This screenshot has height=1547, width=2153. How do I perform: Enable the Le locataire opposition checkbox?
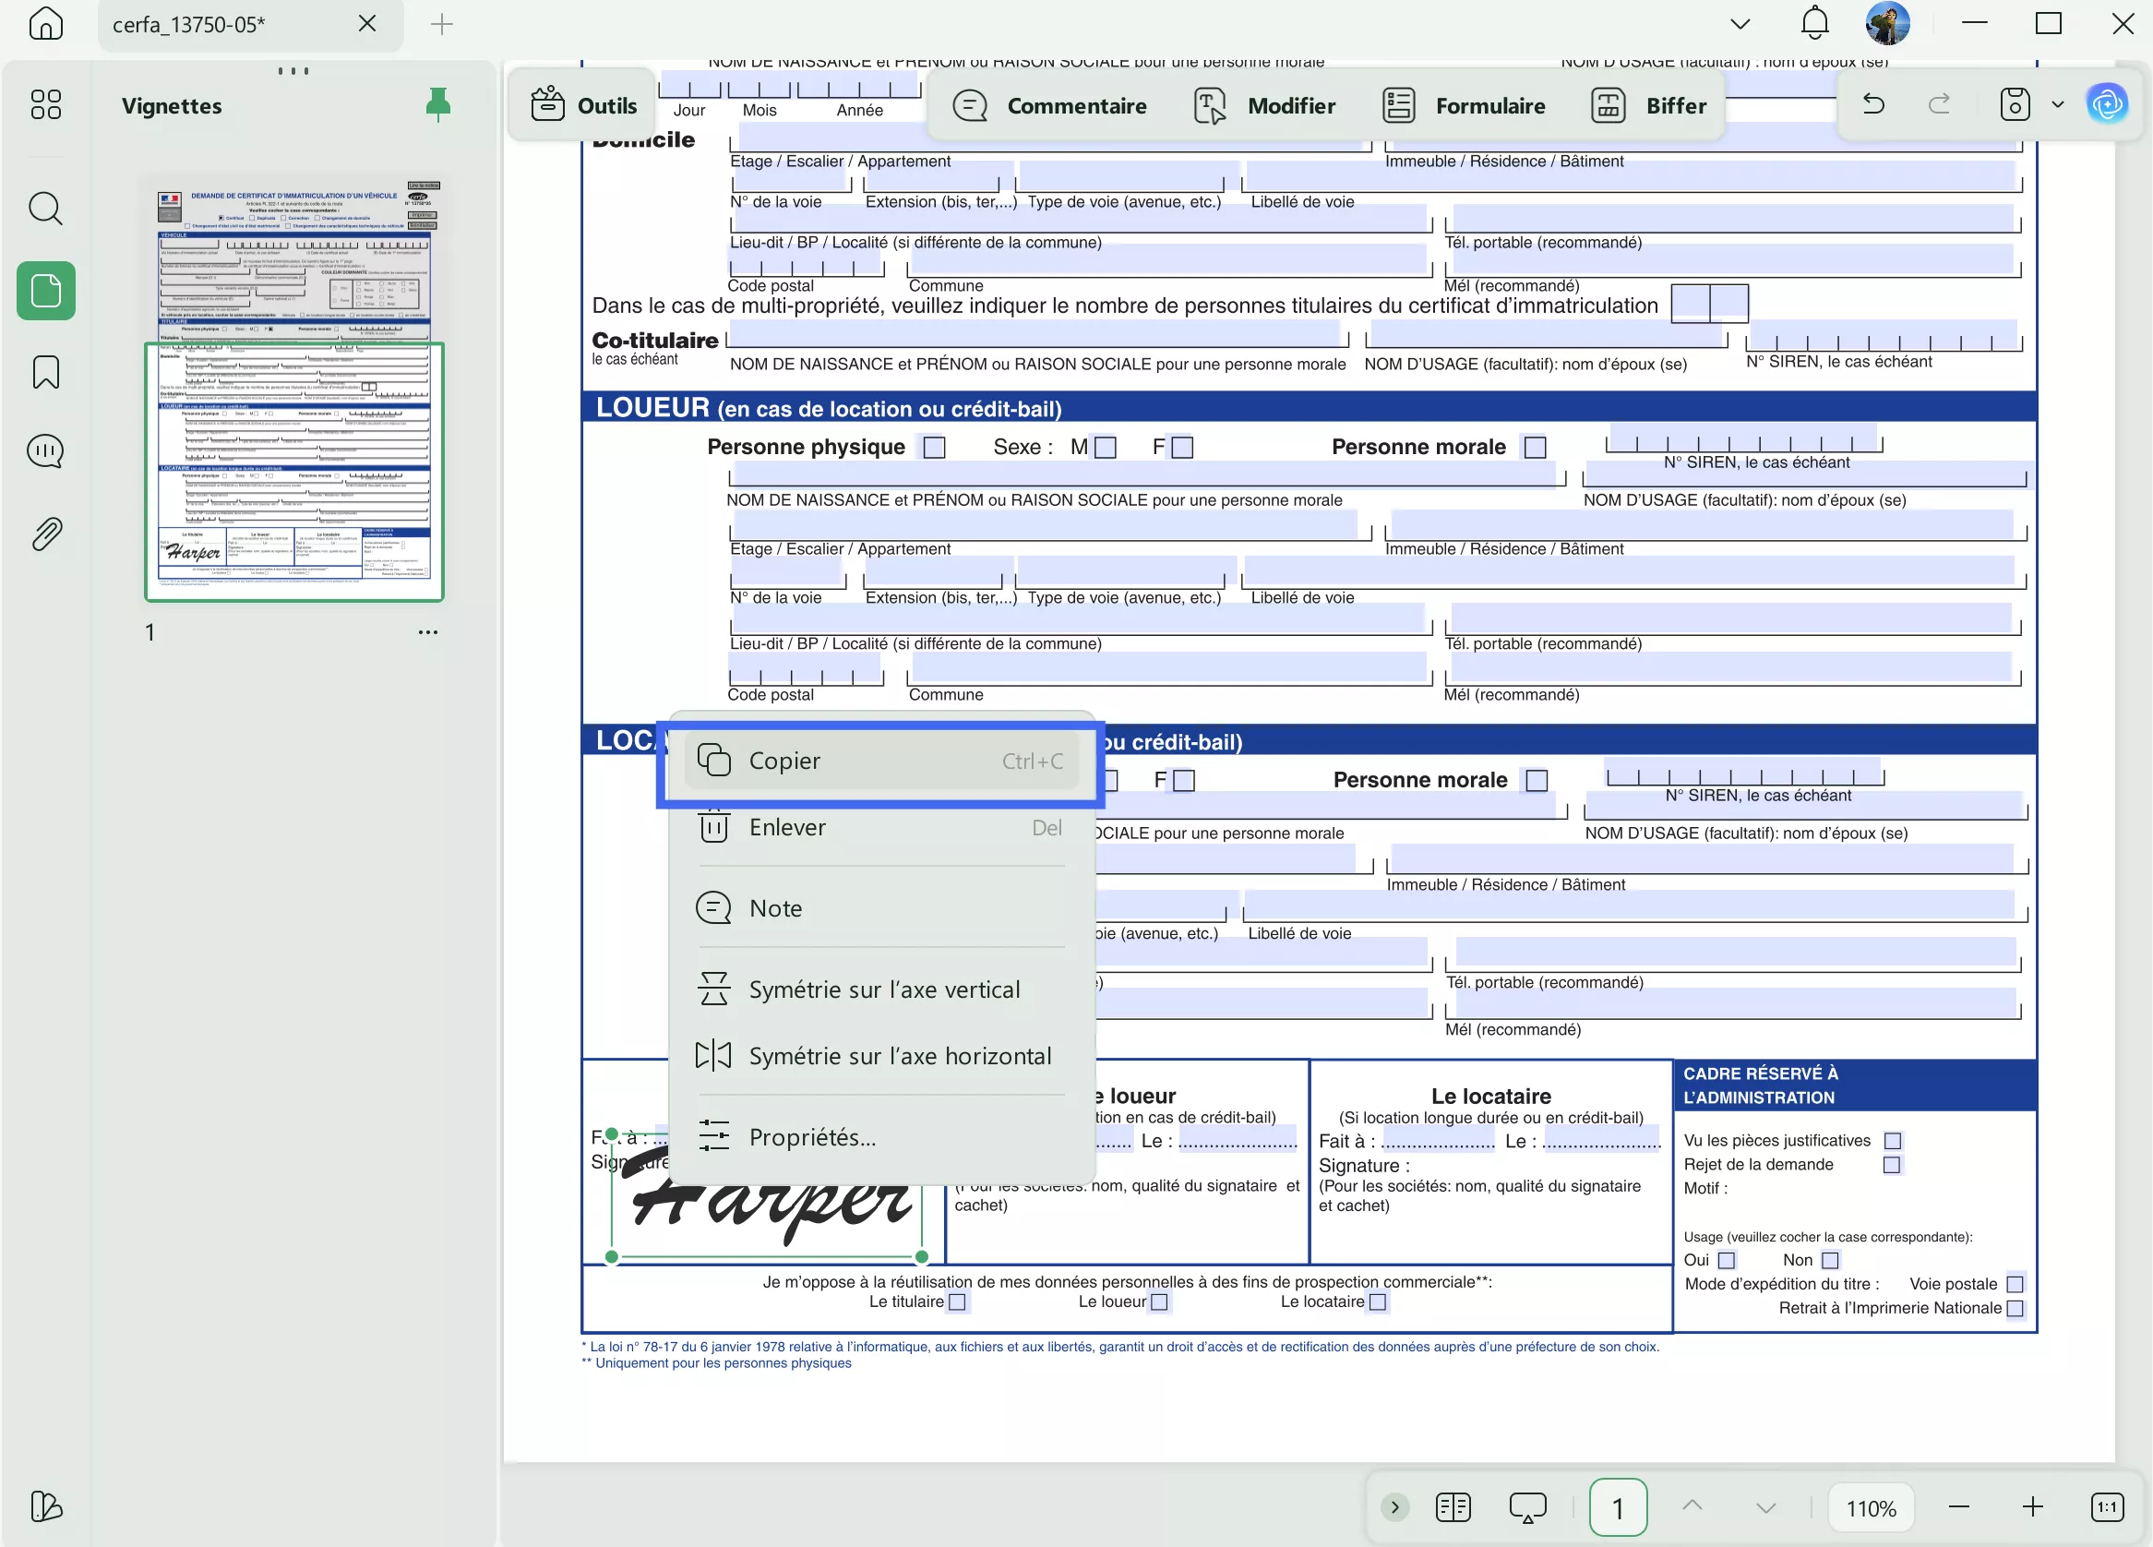click(x=1378, y=1303)
